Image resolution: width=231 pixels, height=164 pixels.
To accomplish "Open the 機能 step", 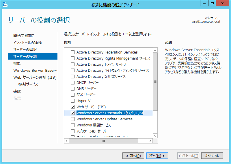I will click(17, 63).
